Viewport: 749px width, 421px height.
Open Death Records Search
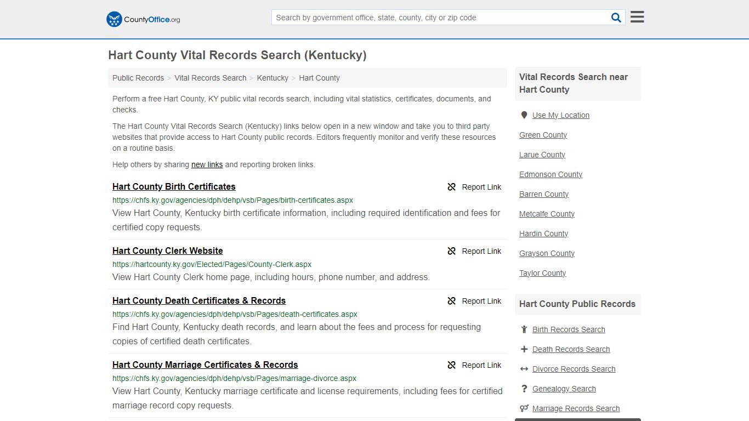[571, 349]
